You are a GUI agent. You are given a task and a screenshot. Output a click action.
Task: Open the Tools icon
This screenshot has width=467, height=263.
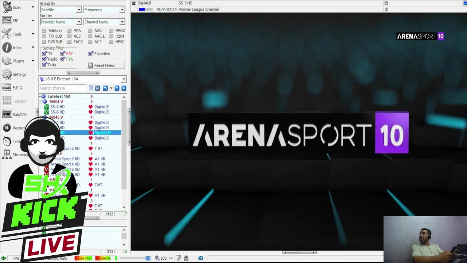(7, 34)
